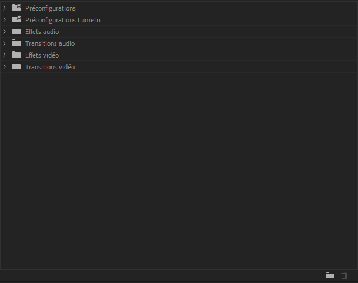Image resolution: width=358 pixels, height=283 pixels.
Task: Select the Transitions vidéo label
Action: point(49,67)
